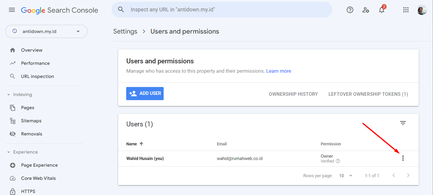
Task: Collapse the Experience section
Action: (8, 152)
